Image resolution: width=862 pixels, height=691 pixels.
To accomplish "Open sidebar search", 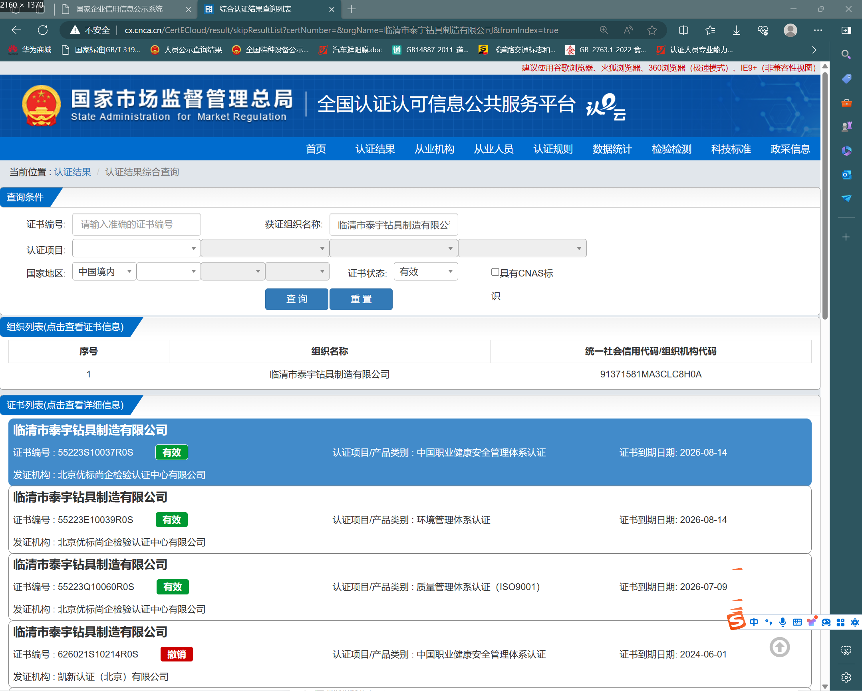I will point(846,54).
